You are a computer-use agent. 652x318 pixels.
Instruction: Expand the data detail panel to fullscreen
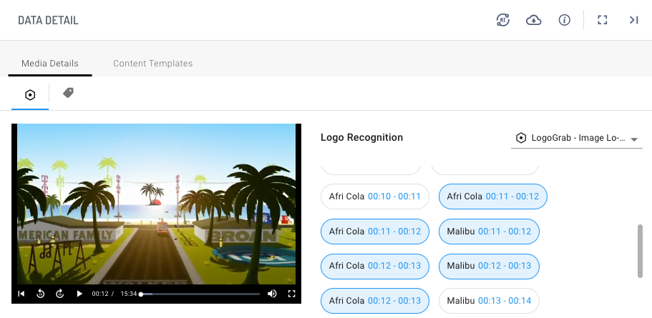point(603,20)
